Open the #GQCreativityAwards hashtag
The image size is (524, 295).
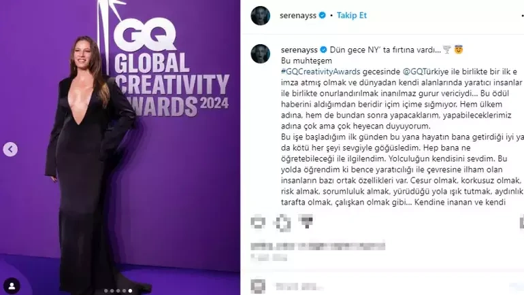(x=321, y=72)
